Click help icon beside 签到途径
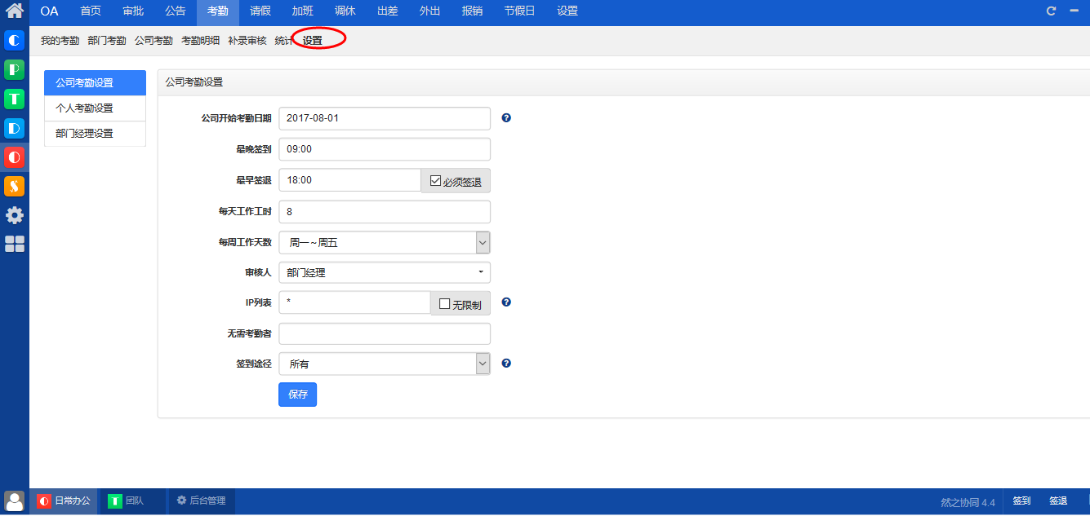Screen dimensions: 1090x516 coord(506,364)
